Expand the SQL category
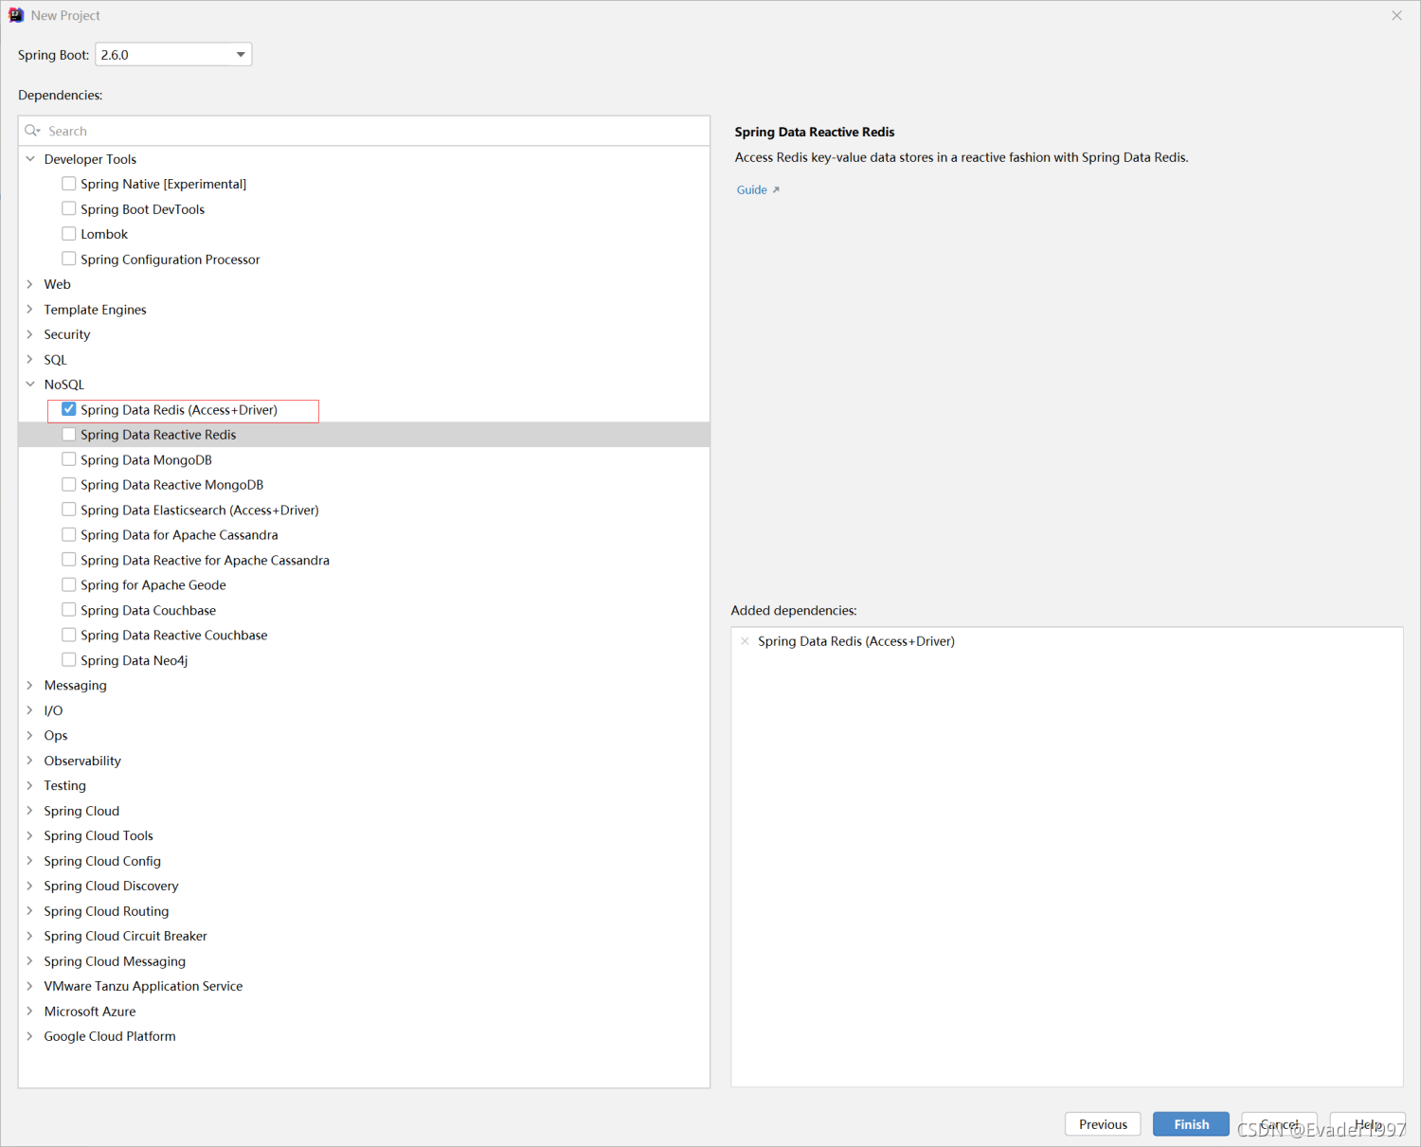Screen dimensions: 1421x1147 click(x=30, y=360)
